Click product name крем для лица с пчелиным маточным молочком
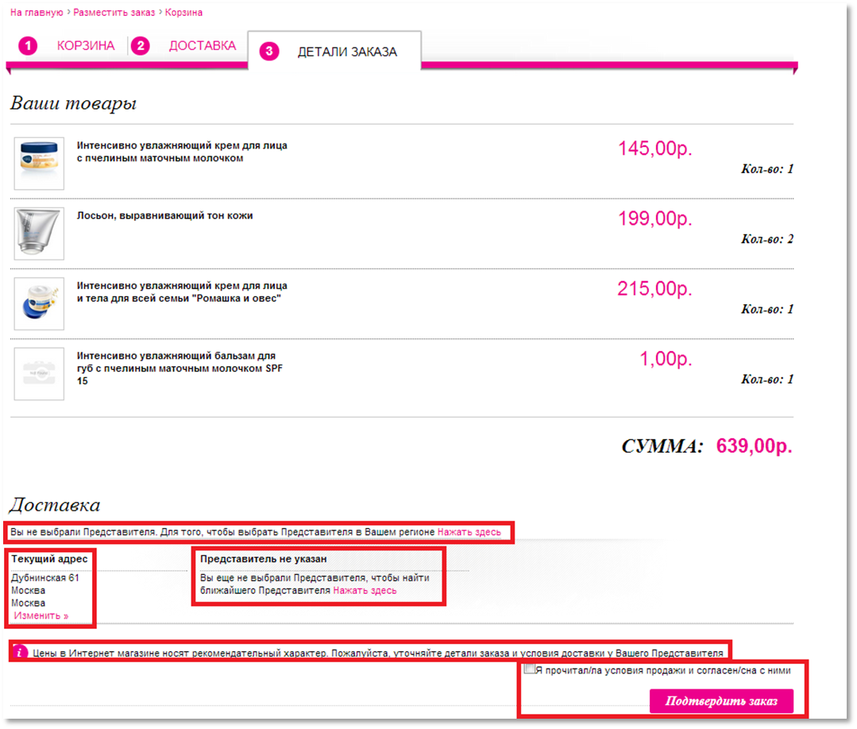 [182, 152]
